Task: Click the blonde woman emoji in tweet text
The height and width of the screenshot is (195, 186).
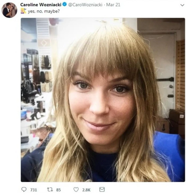Action: tap(23, 11)
